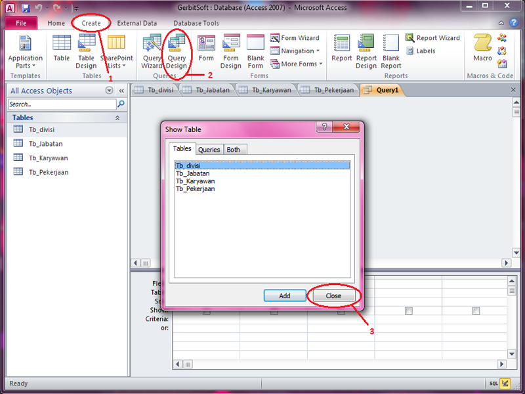Open the External Data ribbon tab

coord(136,22)
